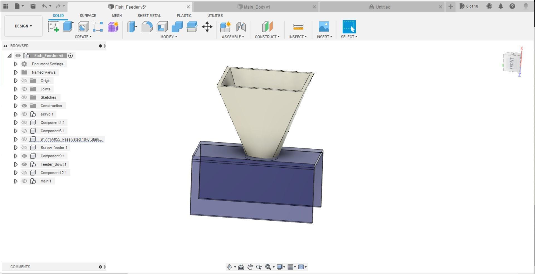535x274 pixels.
Task: Open the CONSTRUCT dropdown menu
Action: tap(267, 37)
